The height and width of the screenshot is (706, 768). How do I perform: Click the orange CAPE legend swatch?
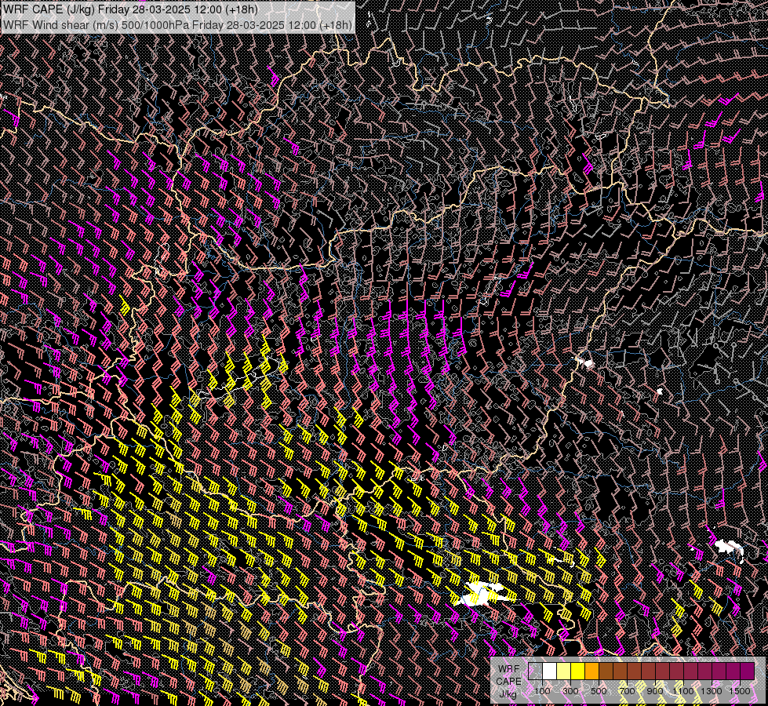[591, 671]
